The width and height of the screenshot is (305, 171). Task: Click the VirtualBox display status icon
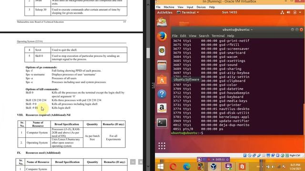pos(268,155)
